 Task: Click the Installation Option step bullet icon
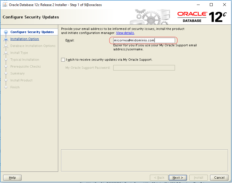(x=6, y=39)
